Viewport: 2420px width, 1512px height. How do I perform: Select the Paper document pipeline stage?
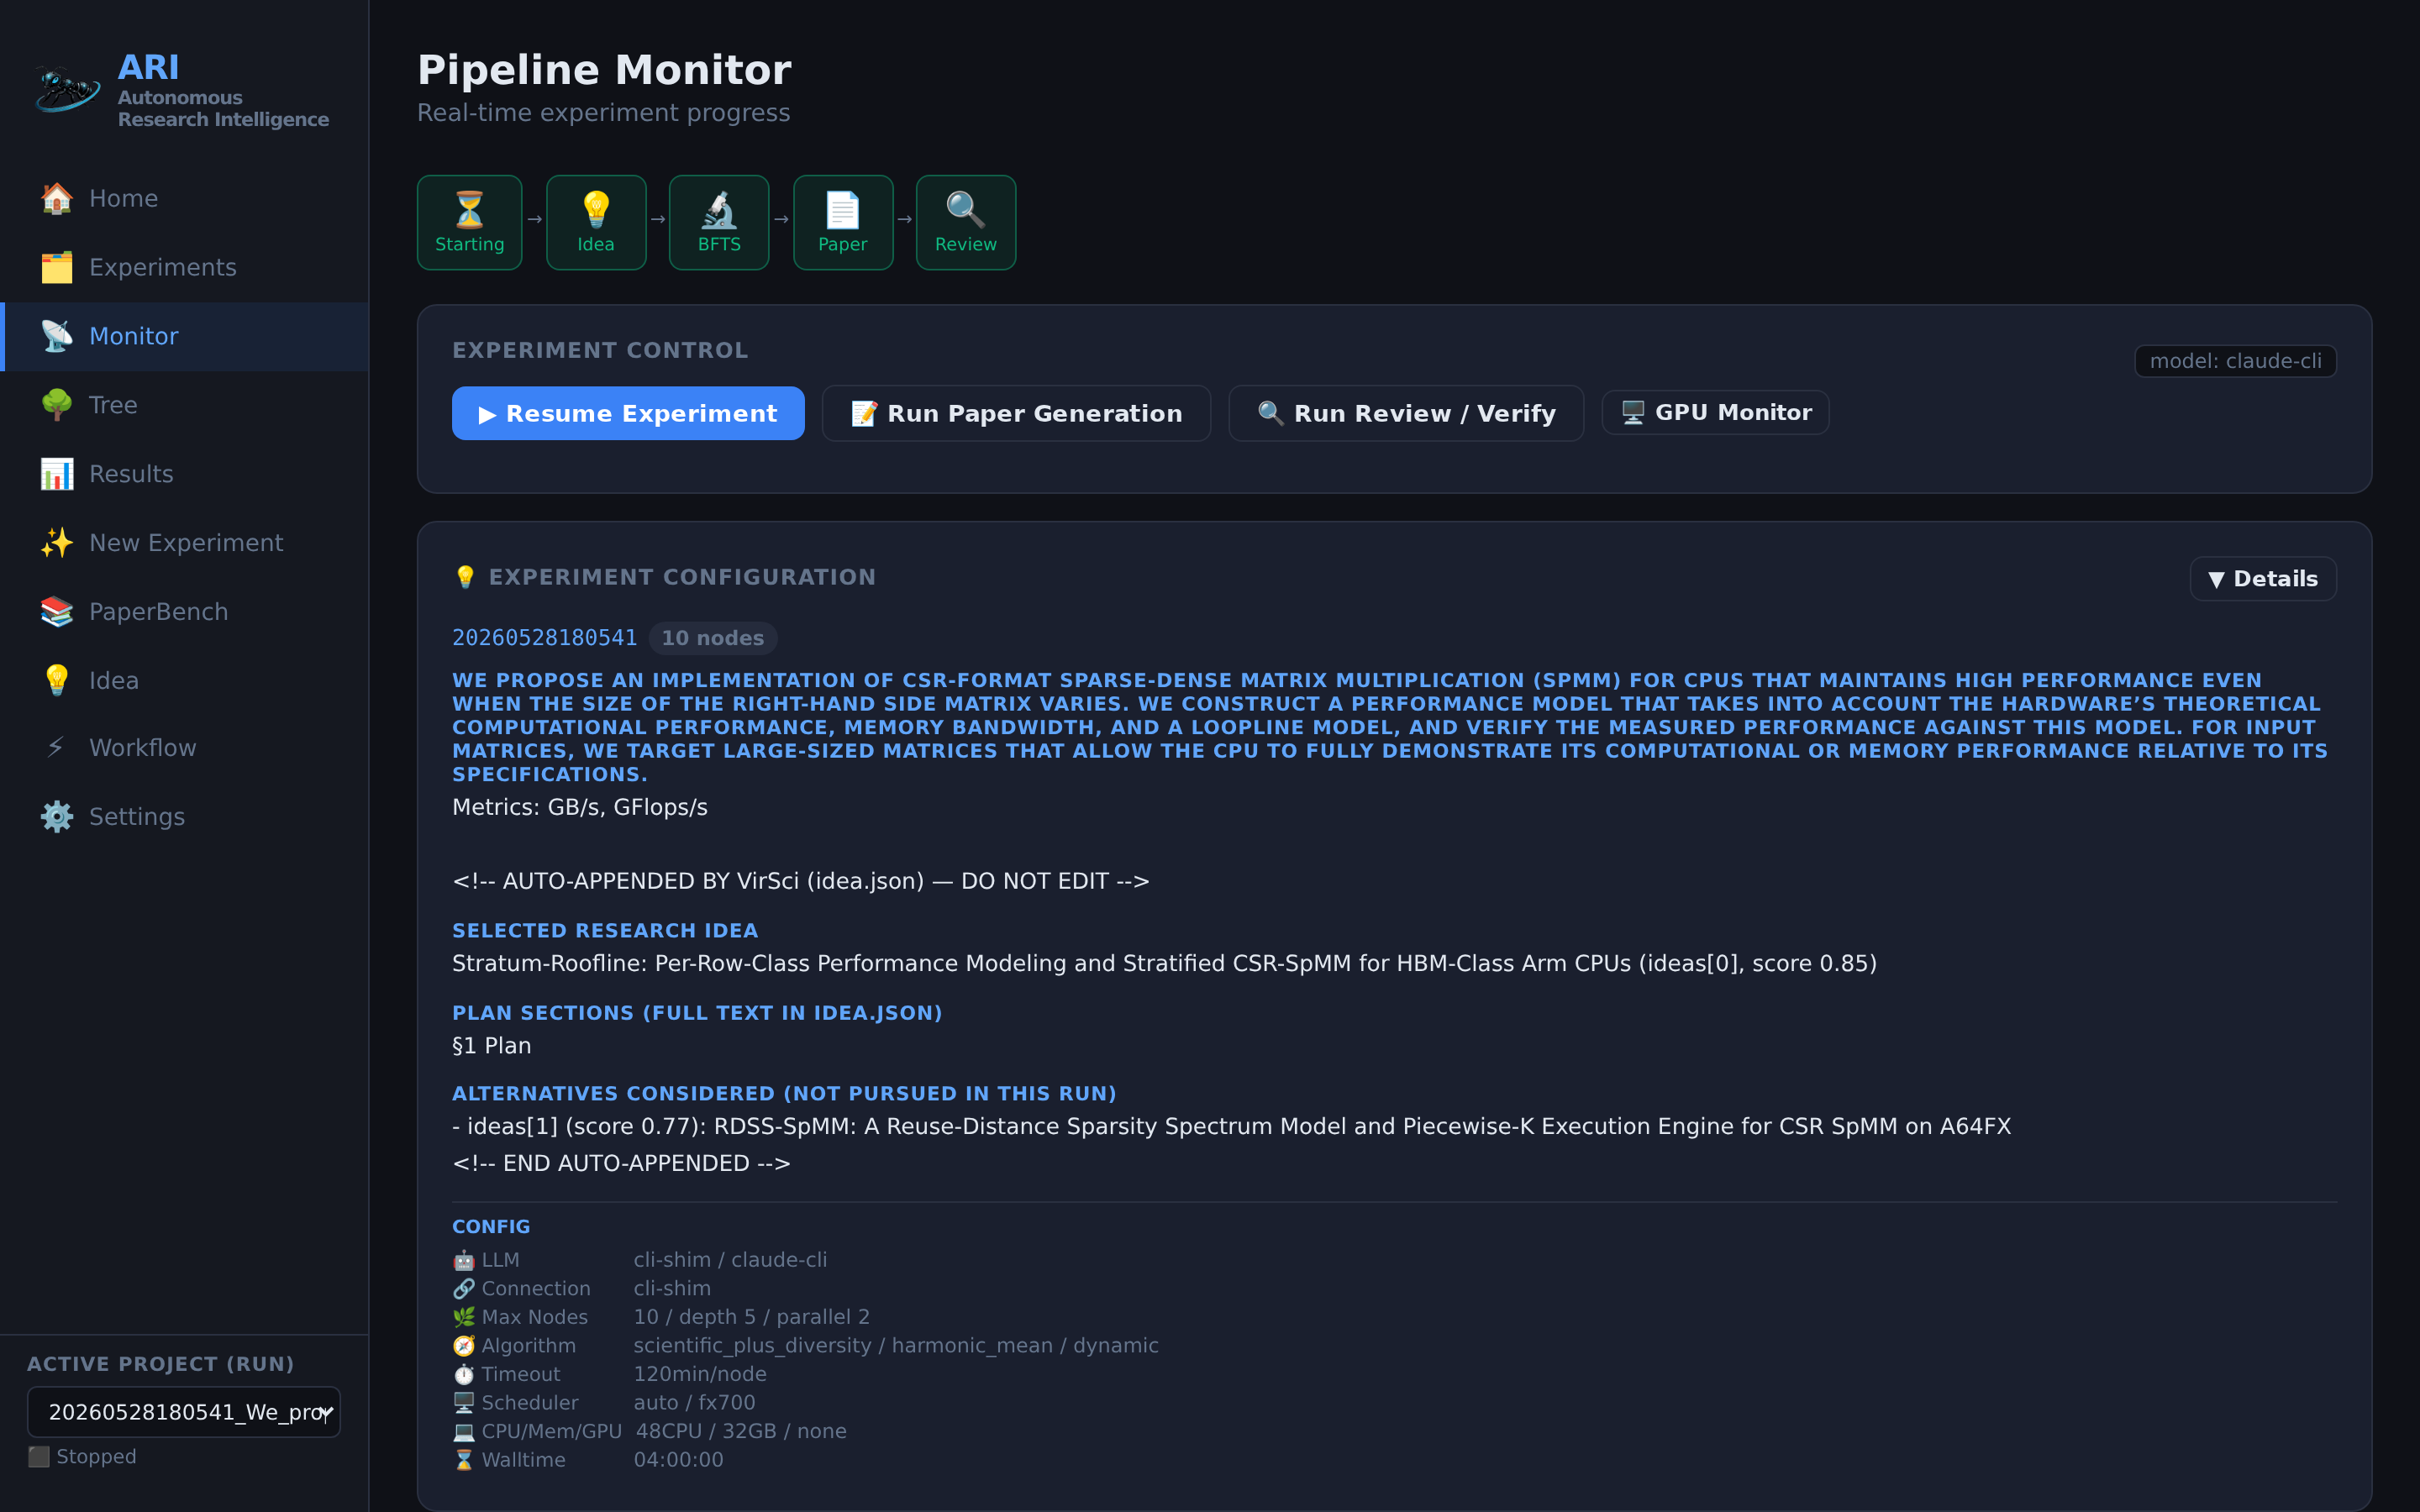[x=843, y=222]
